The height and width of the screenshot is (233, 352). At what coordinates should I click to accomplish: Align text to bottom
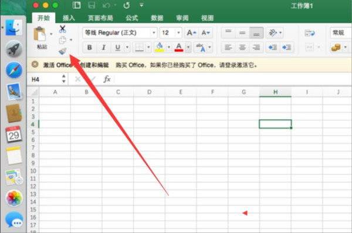coord(256,33)
